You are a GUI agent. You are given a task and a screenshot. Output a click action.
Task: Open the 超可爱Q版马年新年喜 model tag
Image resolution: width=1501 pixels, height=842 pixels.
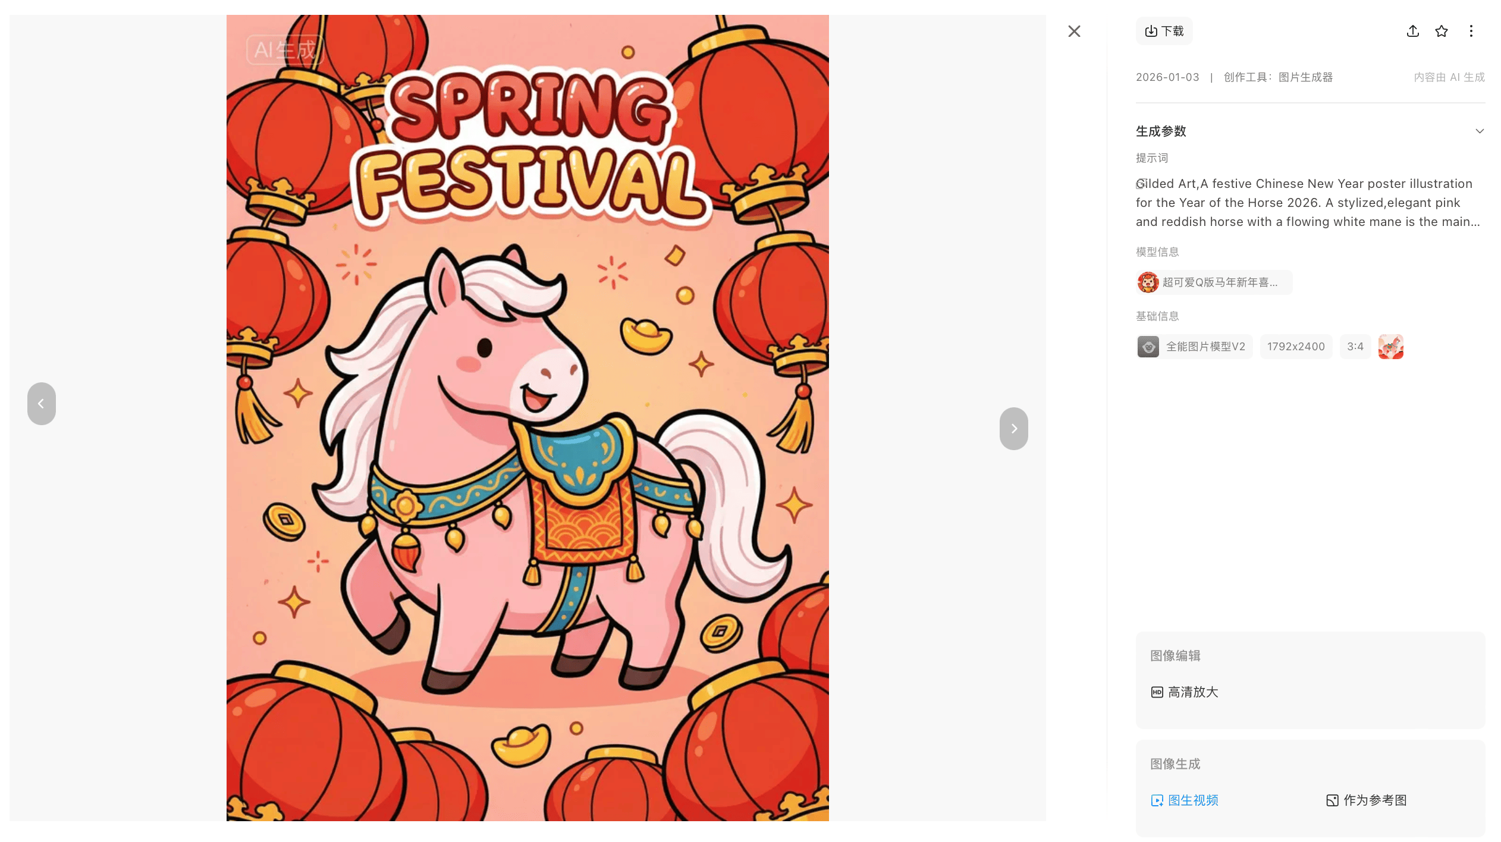[1214, 282]
